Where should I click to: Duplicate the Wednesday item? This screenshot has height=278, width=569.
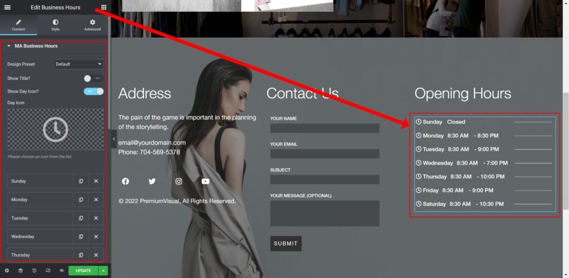pos(81,237)
